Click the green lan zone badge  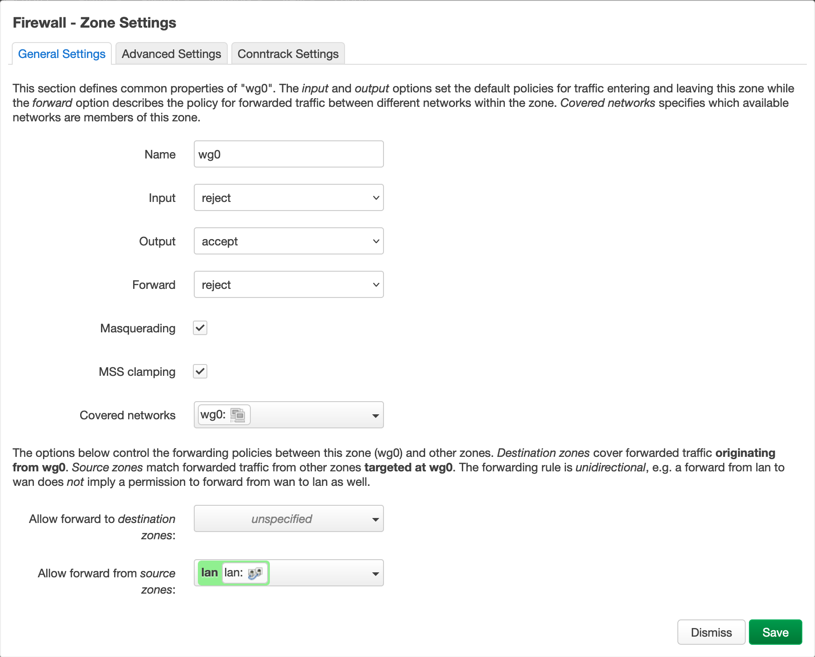[x=209, y=573]
